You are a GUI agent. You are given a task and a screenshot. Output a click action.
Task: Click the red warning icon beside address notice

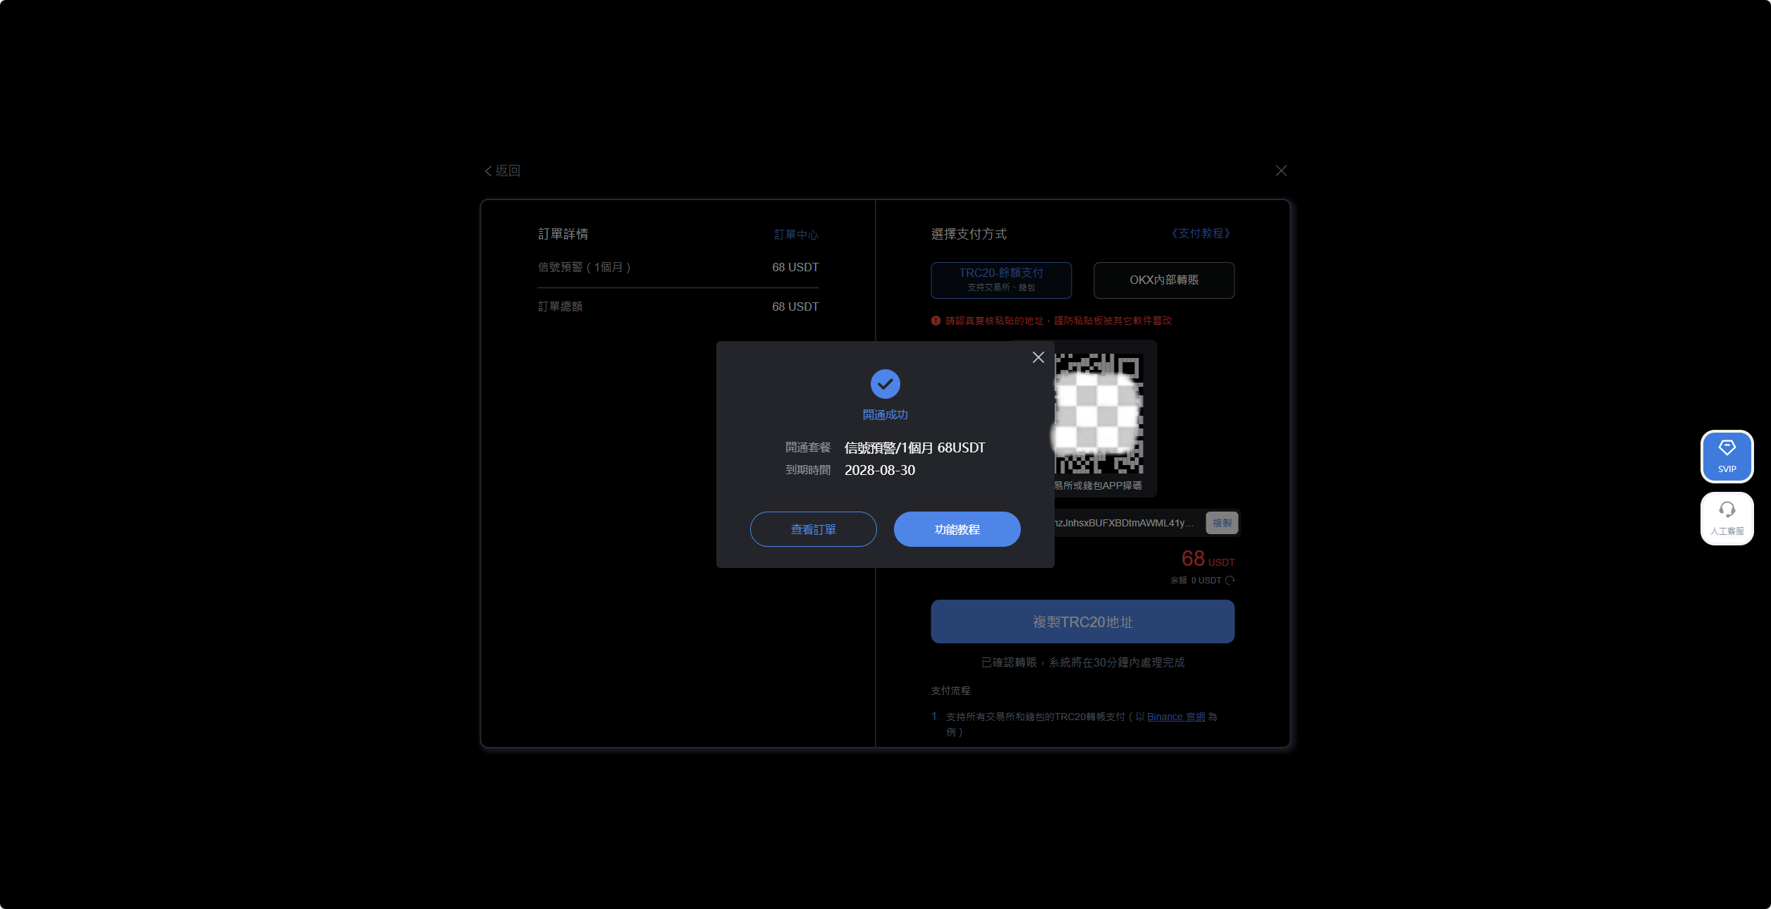936,321
